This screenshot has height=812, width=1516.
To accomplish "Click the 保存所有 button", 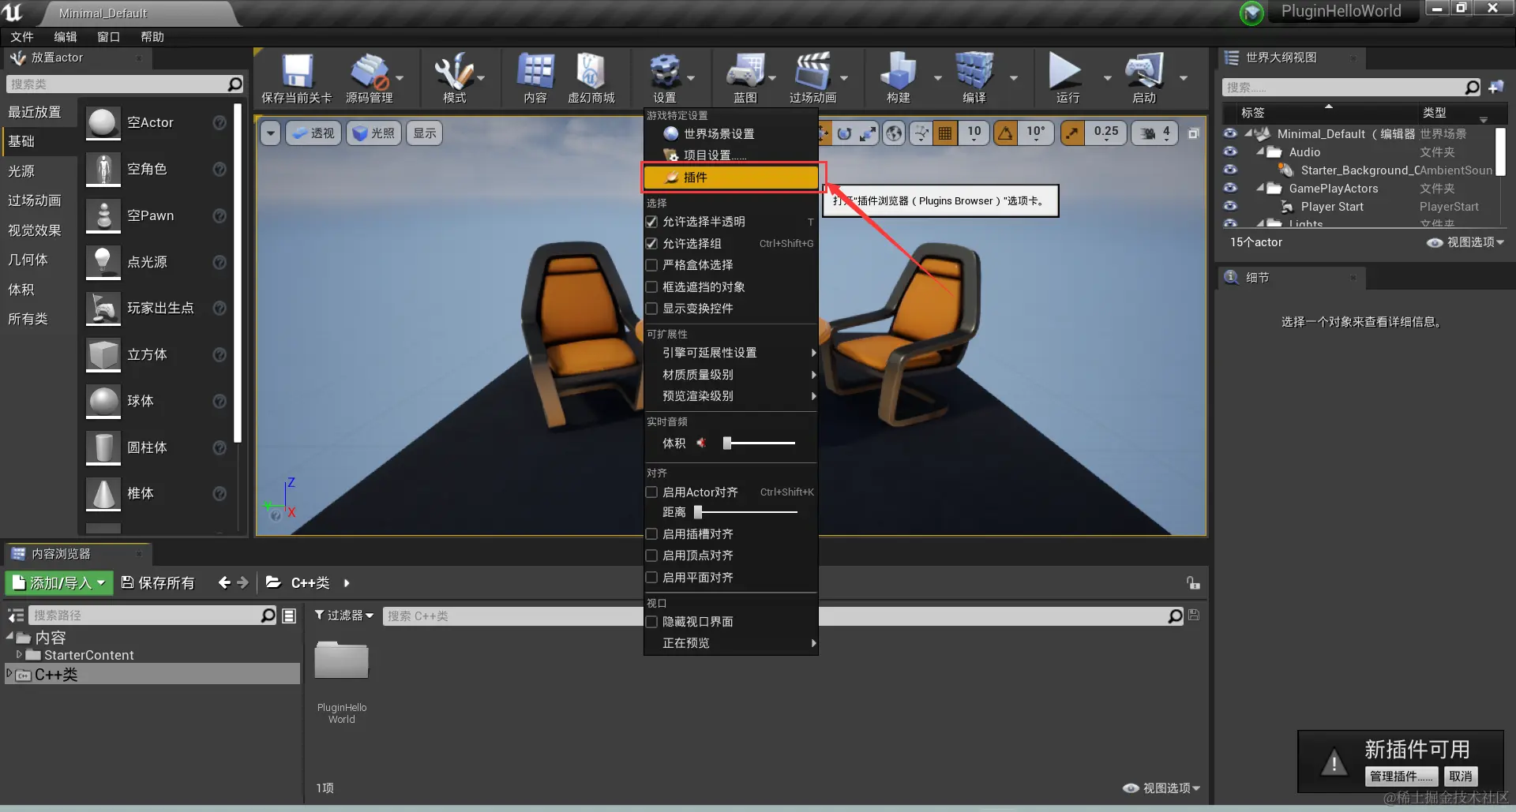I will 158,583.
